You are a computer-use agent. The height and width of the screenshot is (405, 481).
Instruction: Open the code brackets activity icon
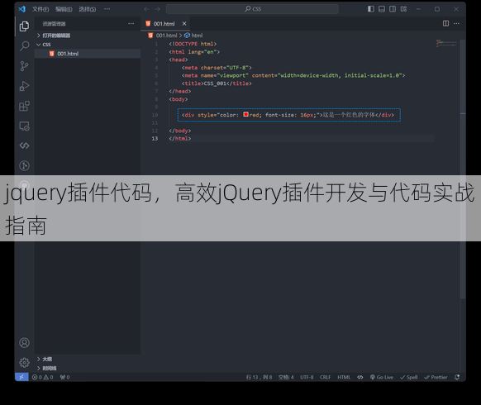(x=24, y=145)
